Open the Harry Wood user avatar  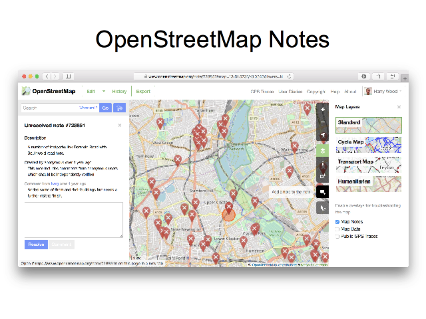pos(368,91)
